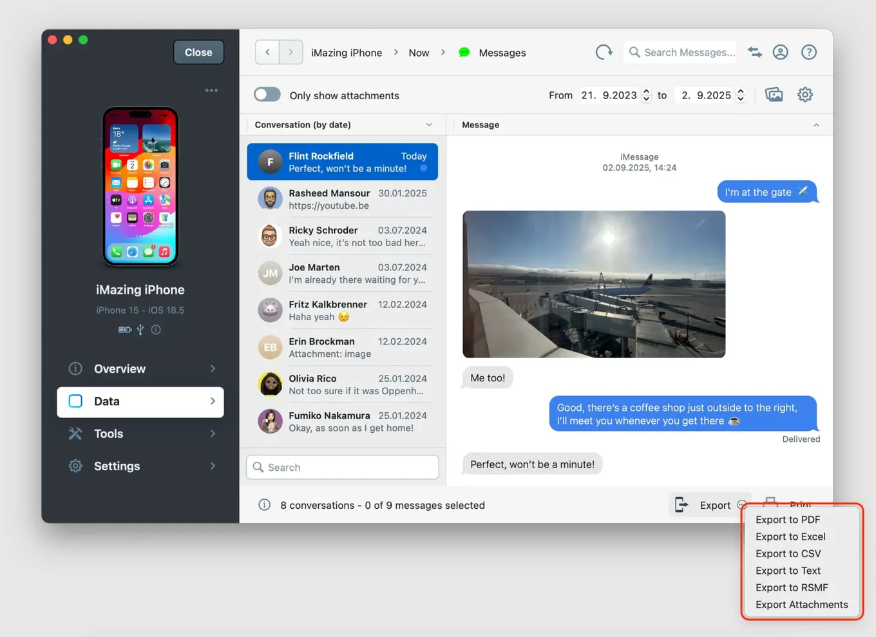Click the device info icon under iPhone name
876x637 pixels.
point(156,330)
